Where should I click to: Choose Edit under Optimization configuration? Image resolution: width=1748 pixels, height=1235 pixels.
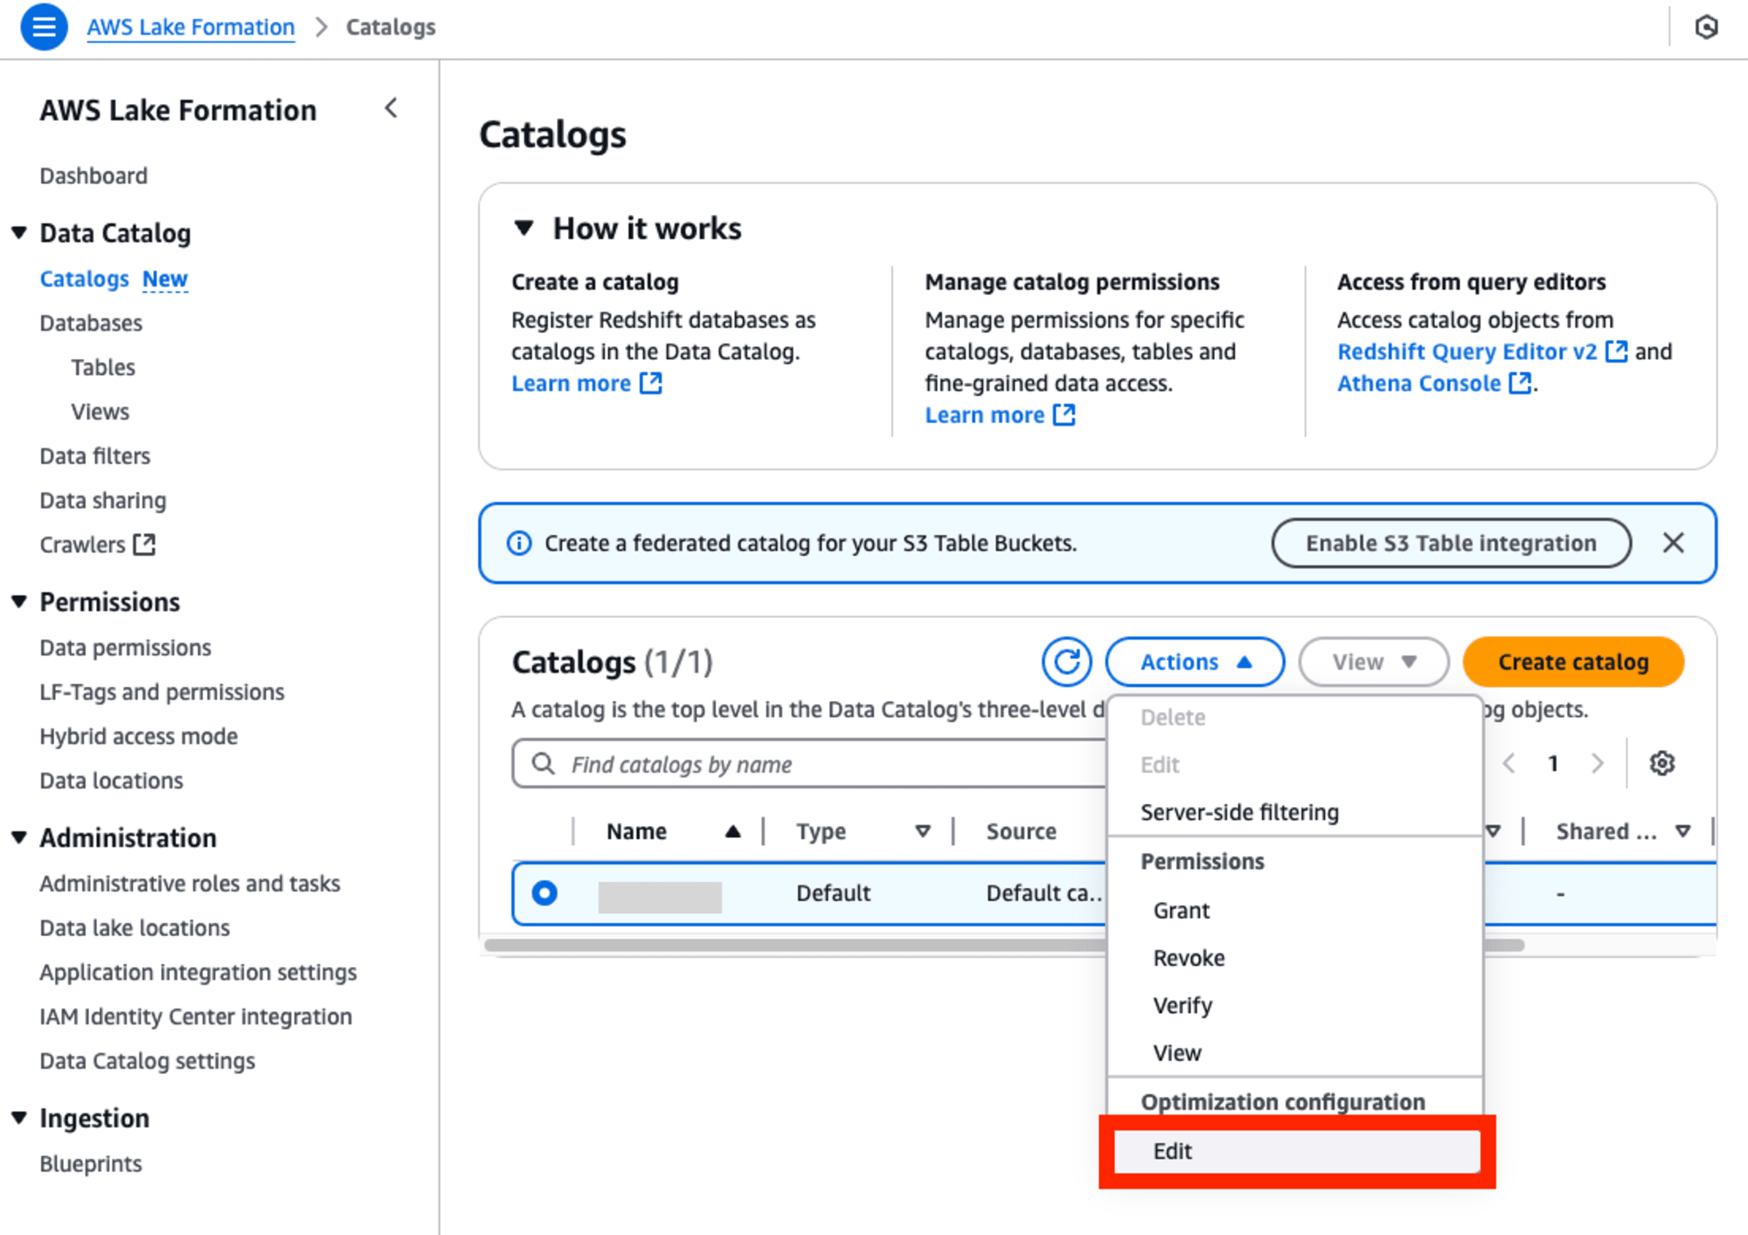(1296, 1151)
